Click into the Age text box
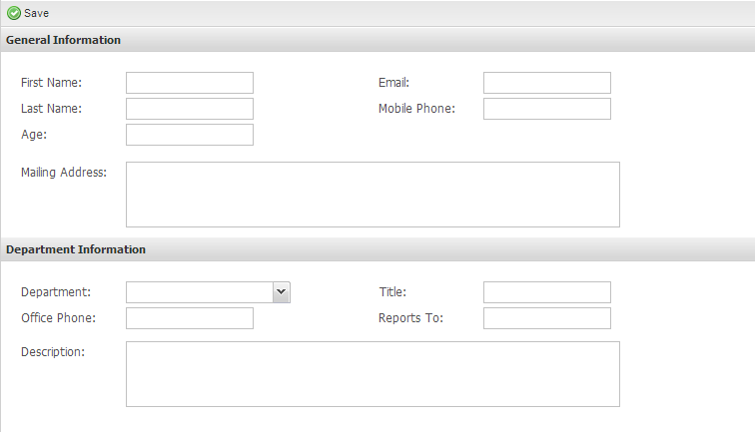The width and height of the screenshot is (755, 432). coord(190,135)
